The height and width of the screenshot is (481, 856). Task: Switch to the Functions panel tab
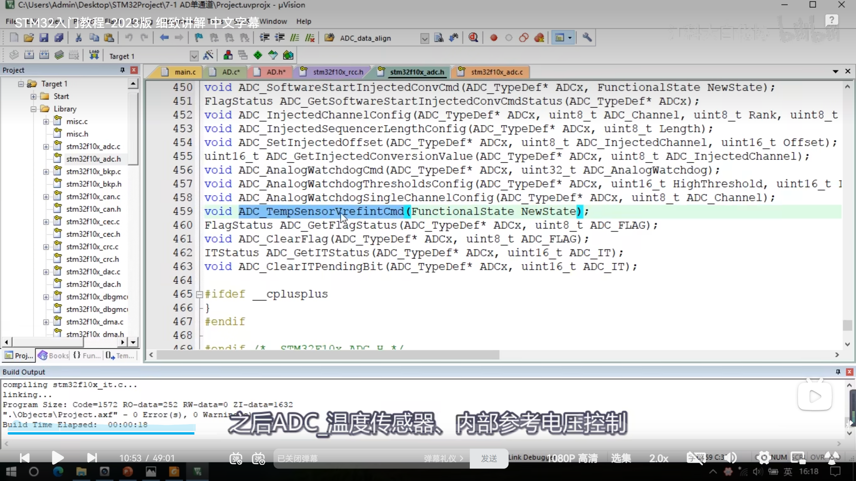coord(87,356)
